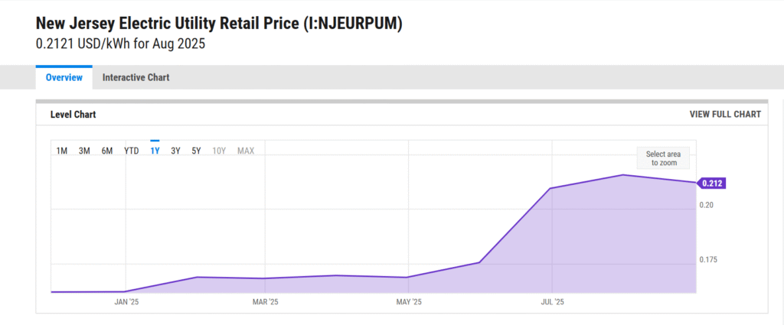Click the JUL '25 axis marker
The height and width of the screenshot is (325, 784).
click(552, 302)
